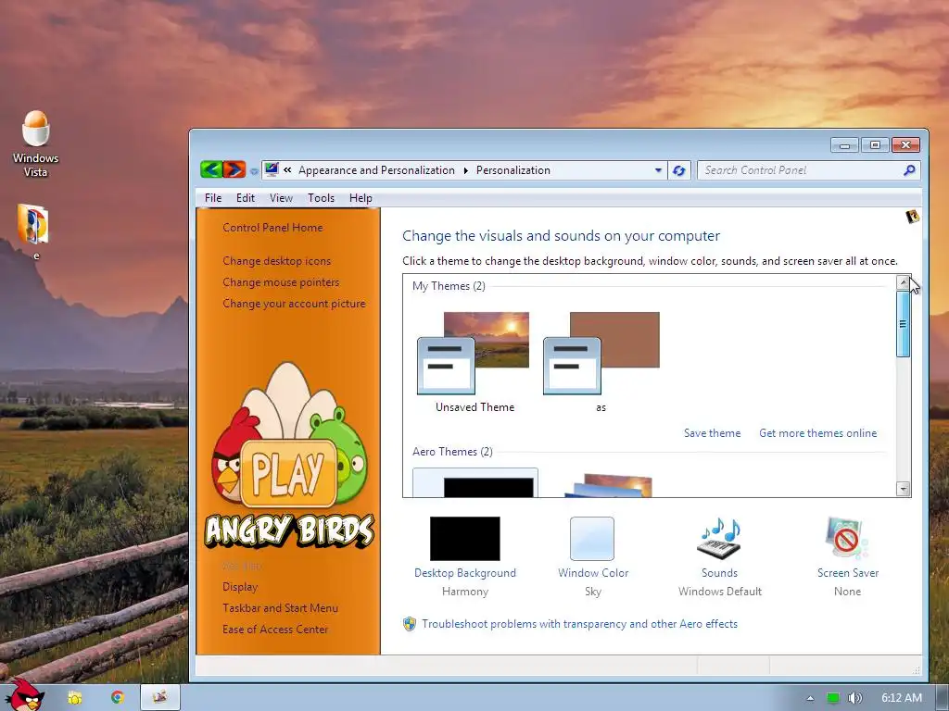
Task: Click the help icon in top-right corner
Action: 912,216
